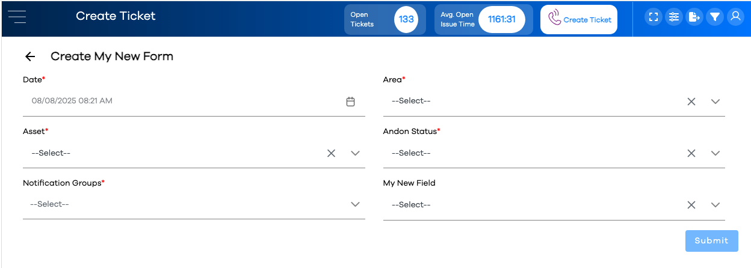Open the calendar picker for Date

point(351,102)
